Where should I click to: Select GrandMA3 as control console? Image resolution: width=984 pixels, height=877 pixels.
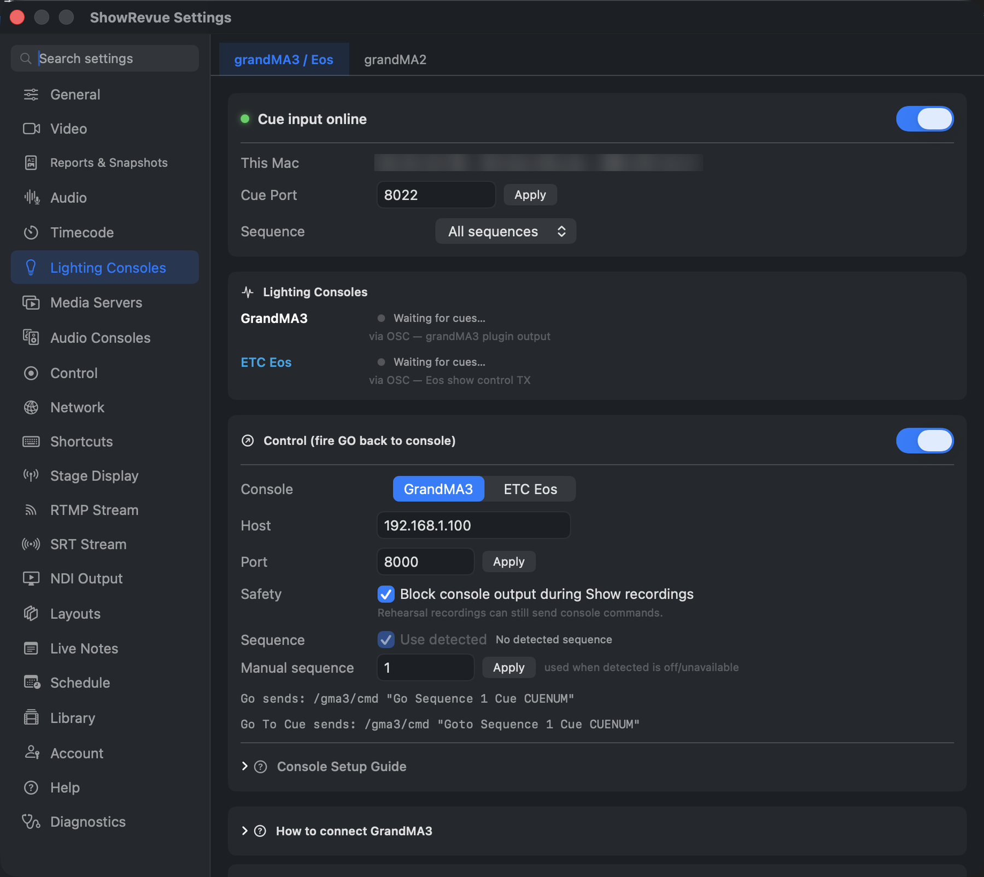tap(438, 489)
